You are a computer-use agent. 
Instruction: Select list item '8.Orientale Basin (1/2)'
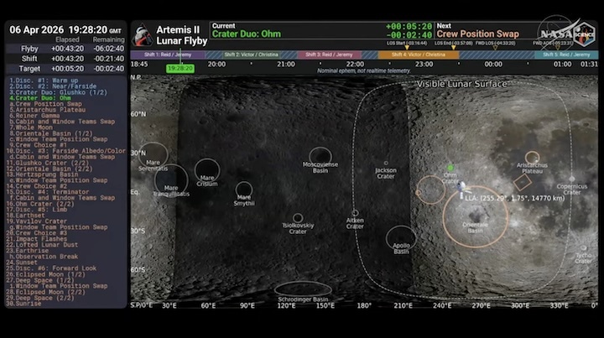(51, 133)
